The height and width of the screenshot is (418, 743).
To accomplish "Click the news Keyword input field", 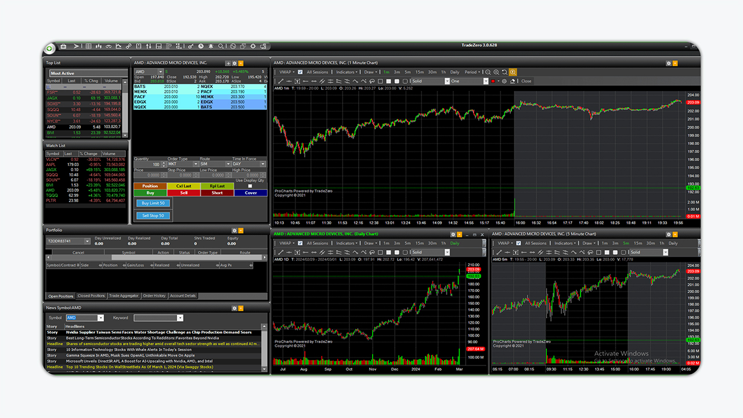I will [158, 318].
